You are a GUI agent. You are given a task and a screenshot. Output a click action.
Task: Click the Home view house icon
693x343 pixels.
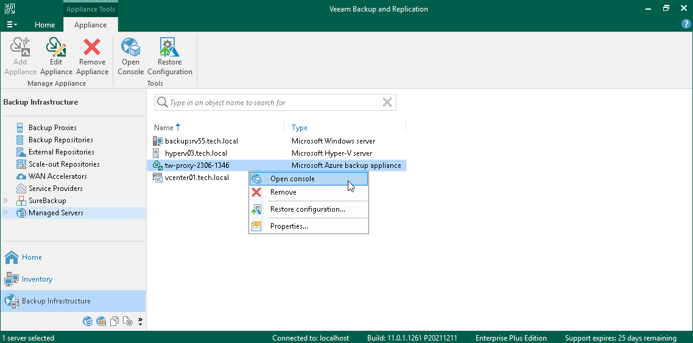click(12, 257)
